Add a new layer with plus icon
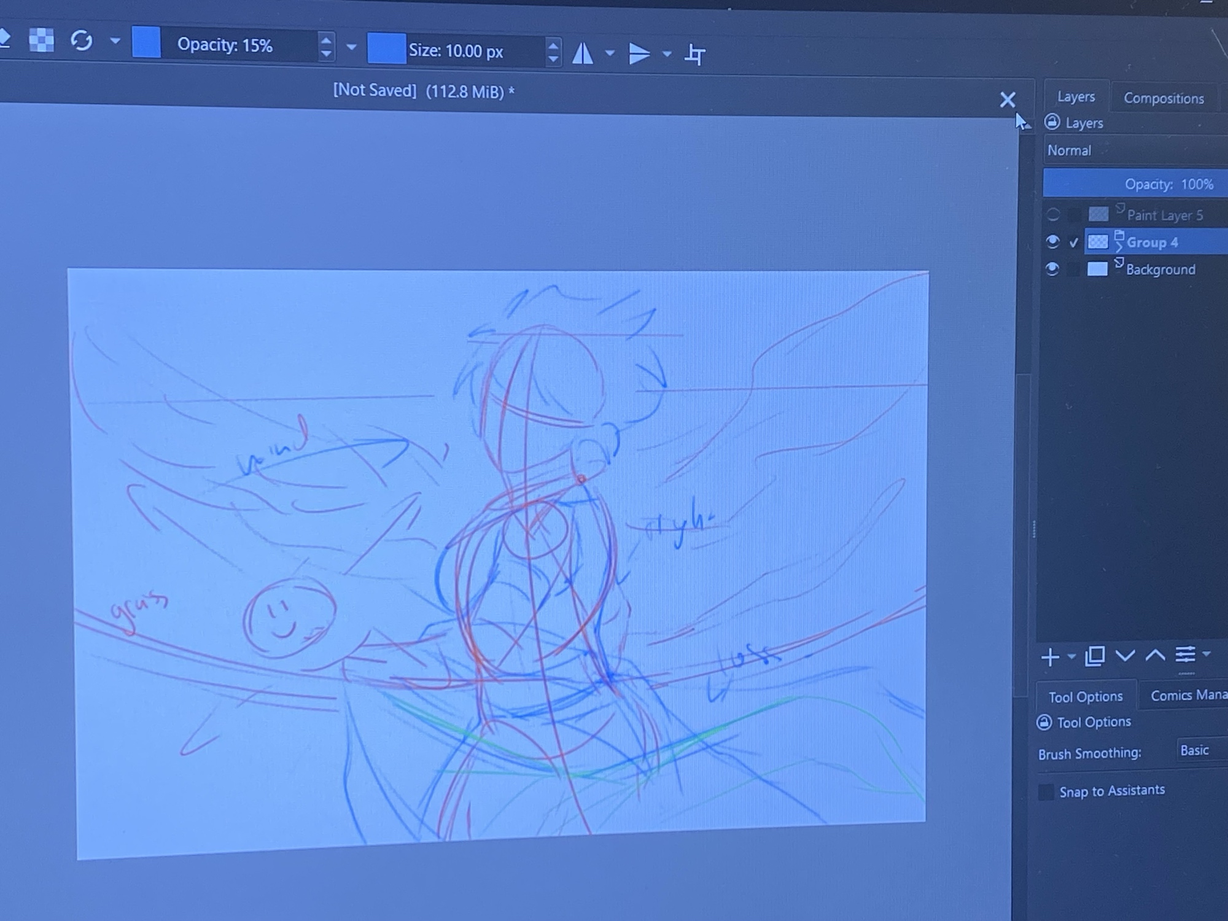Screen dimensions: 1228x921 coord(1050,657)
